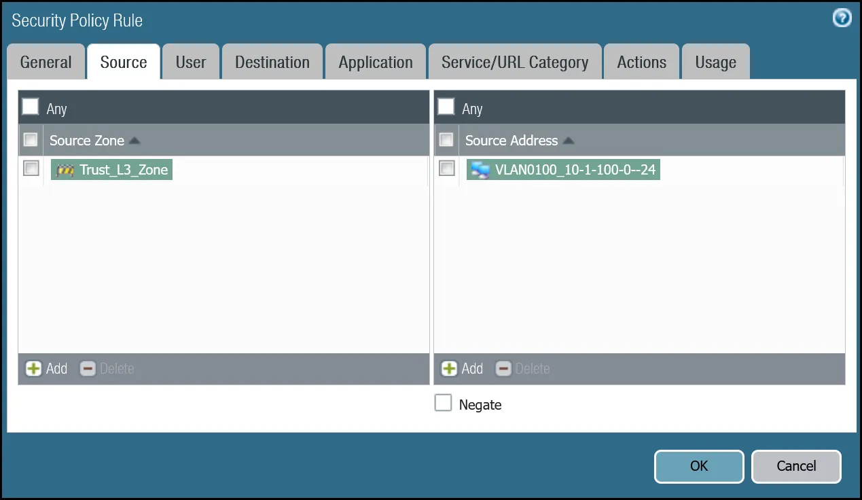This screenshot has width=862, height=500.
Task: Sort by Source Address column arrow
Action: tap(569, 141)
